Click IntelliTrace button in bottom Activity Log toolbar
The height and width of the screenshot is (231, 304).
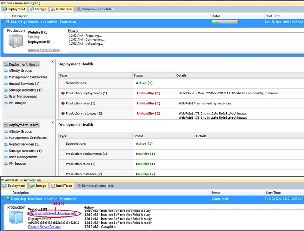tap(61, 186)
